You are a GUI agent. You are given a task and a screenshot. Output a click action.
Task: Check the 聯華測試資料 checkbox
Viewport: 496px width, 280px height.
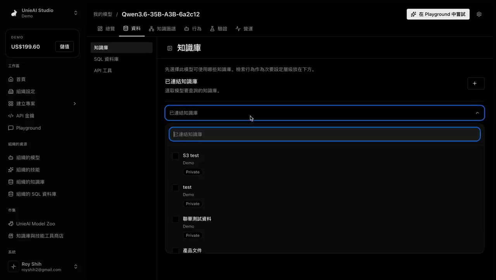(x=176, y=219)
